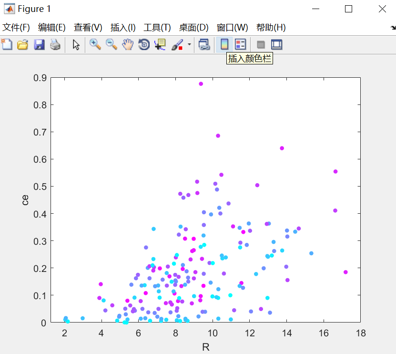Click the Hide Plot Tools icon
The height and width of the screenshot is (354, 396).
(x=261, y=45)
